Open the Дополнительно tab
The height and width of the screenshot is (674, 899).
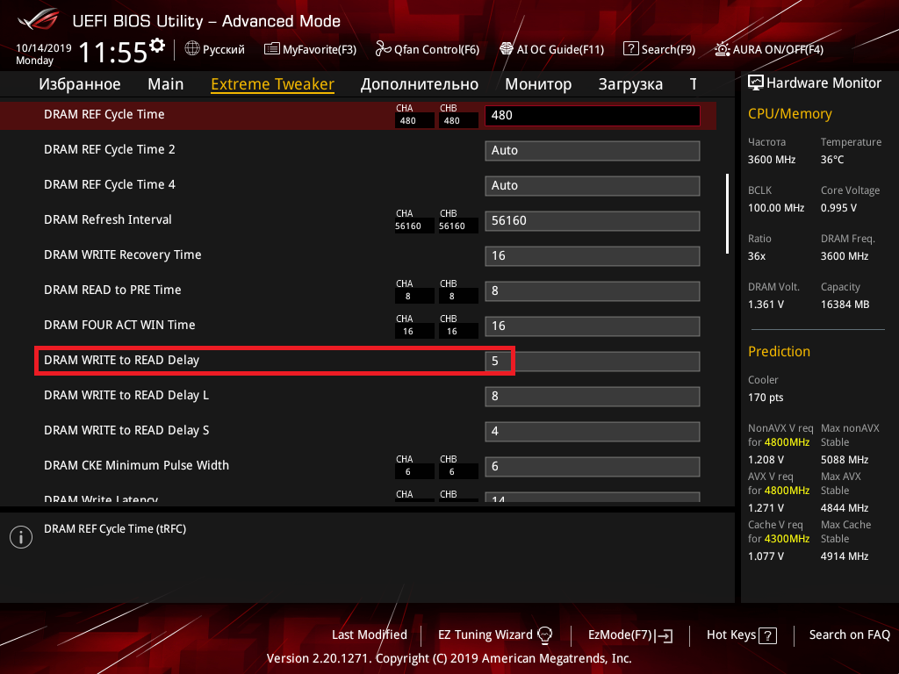click(x=419, y=84)
